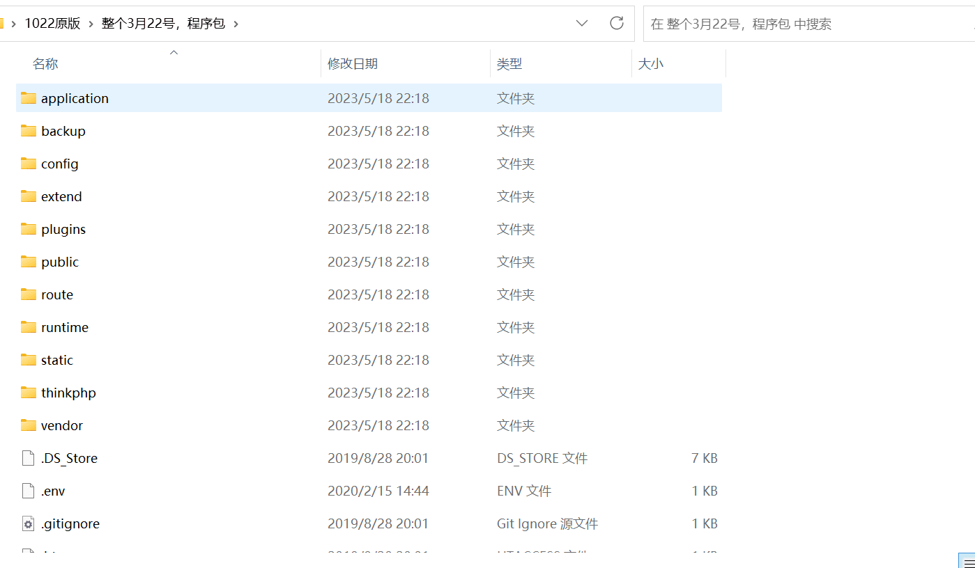Switch to details view button at bottom-right
The image size is (975, 568).
point(967,561)
